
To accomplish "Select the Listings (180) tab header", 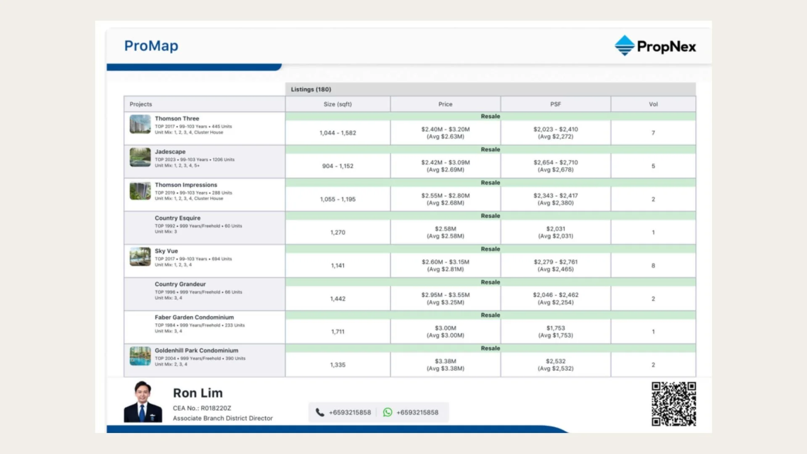I will [311, 90].
